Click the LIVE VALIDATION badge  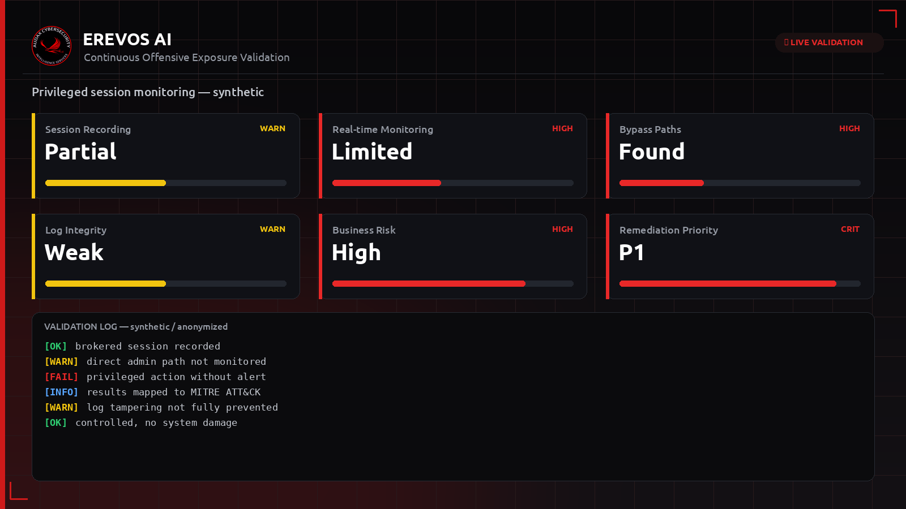829,42
